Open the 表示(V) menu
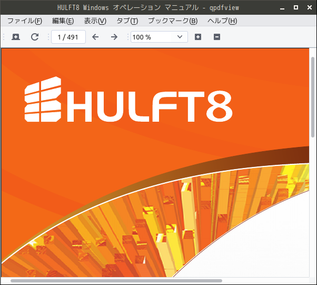Image resolution: width=317 pixels, height=285 pixels. point(95,21)
